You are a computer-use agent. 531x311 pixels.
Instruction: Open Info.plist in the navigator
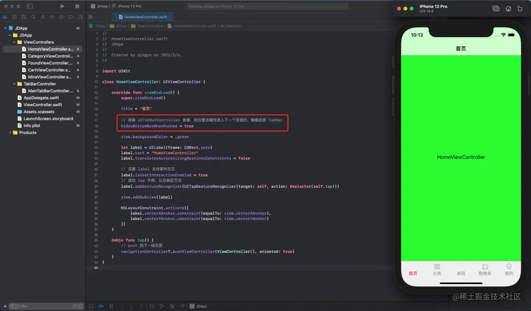click(43, 126)
